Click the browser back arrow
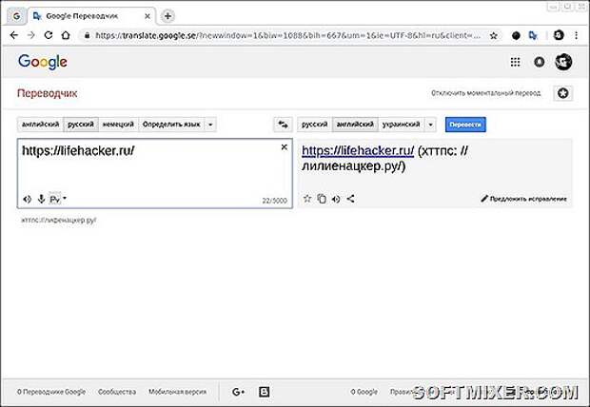This screenshot has width=590, height=407. [x=14, y=35]
